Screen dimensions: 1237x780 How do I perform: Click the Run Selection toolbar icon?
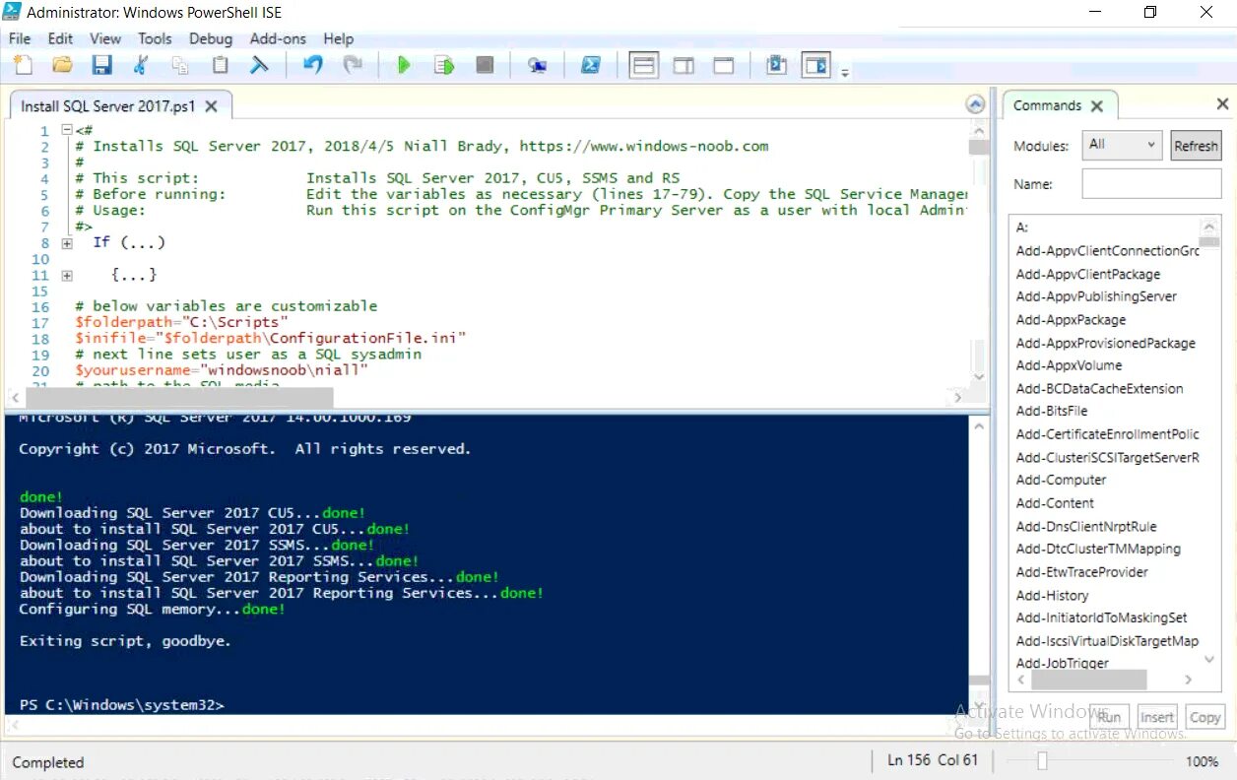(x=443, y=64)
